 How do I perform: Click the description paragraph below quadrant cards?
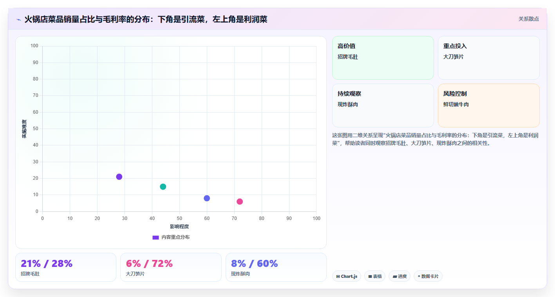436,139
